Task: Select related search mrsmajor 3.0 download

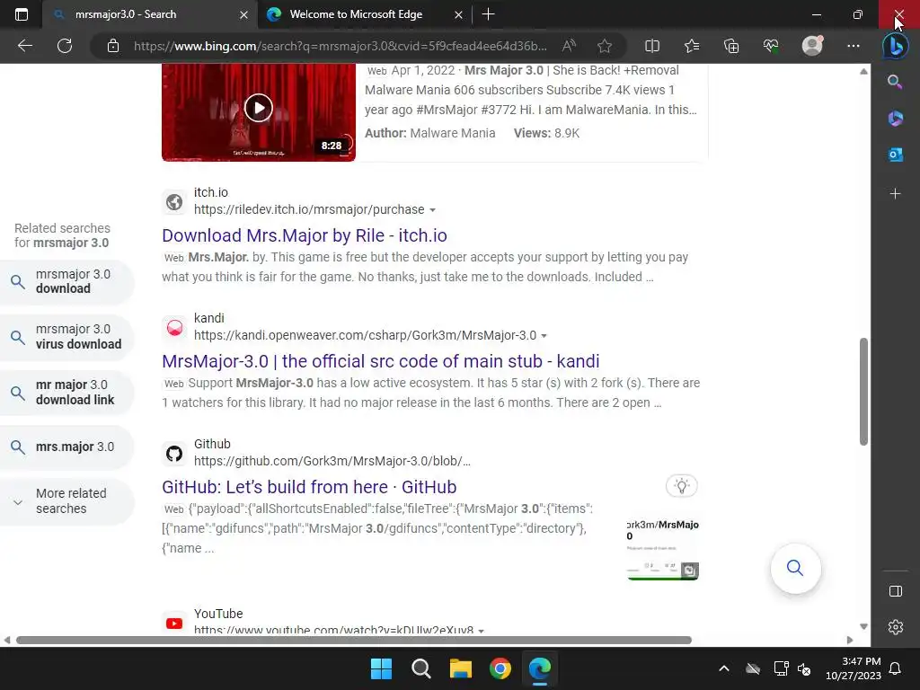Action: click(66, 281)
